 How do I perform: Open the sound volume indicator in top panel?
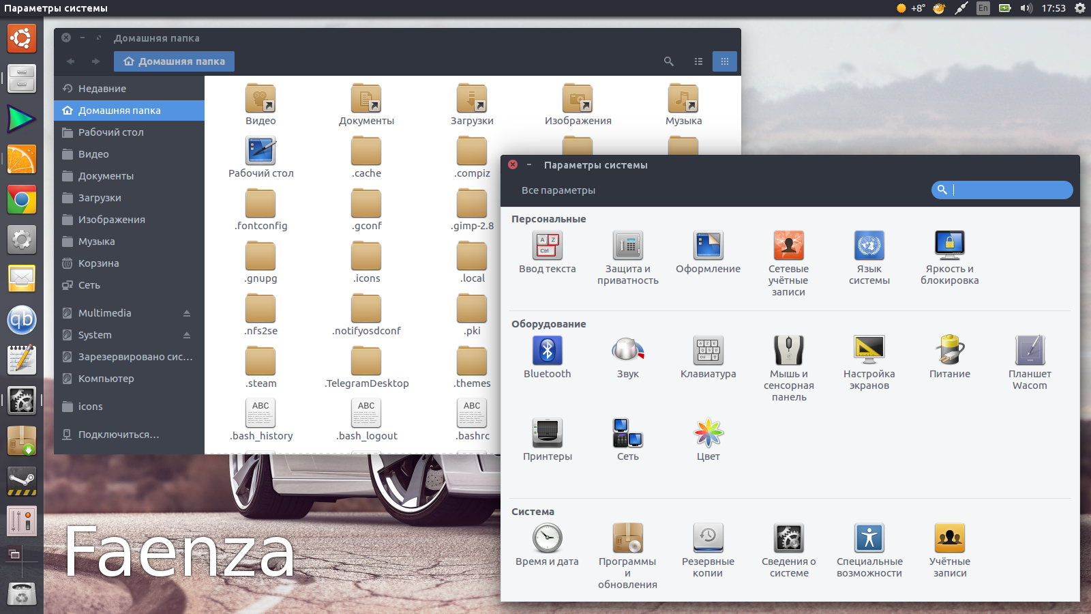[x=1026, y=8]
